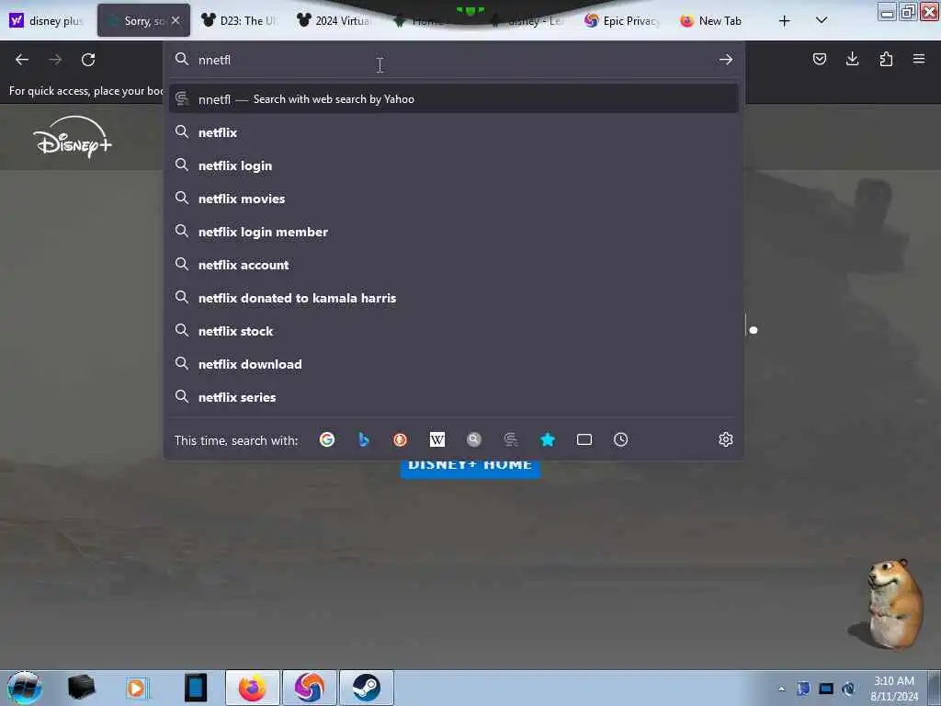Search this time in bookmarks star
This screenshot has height=706, width=941.
(548, 439)
